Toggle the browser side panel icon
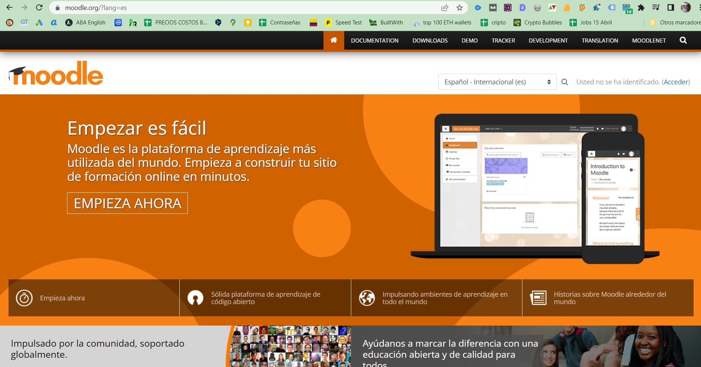701x367 pixels. coord(671,8)
